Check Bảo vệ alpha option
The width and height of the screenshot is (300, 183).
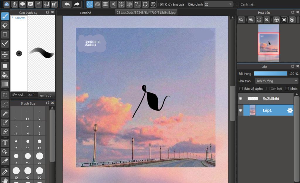(241, 89)
